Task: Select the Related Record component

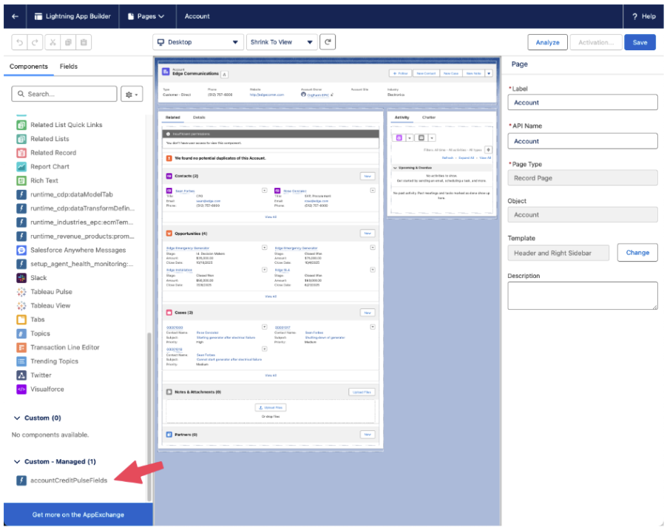Action: pos(47,153)
